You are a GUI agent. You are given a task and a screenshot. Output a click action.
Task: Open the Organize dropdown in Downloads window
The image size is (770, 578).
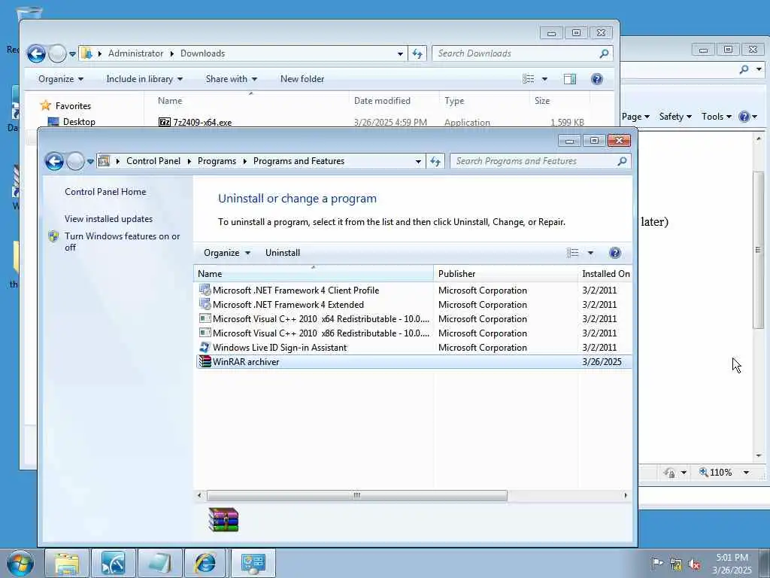(x=61, y=78)
